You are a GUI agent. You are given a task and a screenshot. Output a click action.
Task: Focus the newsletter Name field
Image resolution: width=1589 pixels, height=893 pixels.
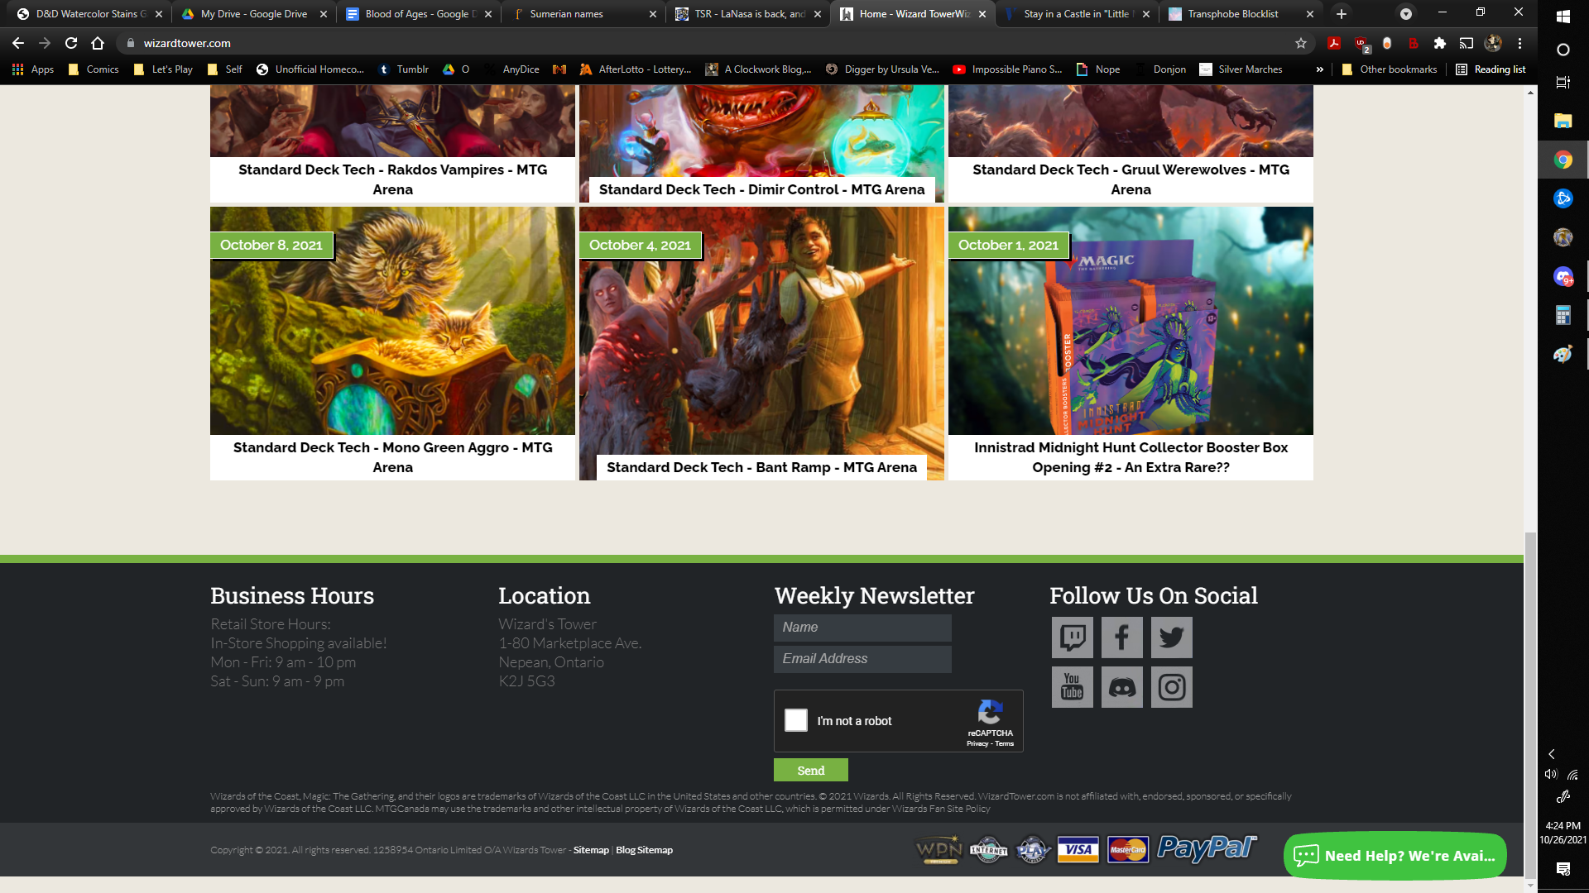[862, 628]
